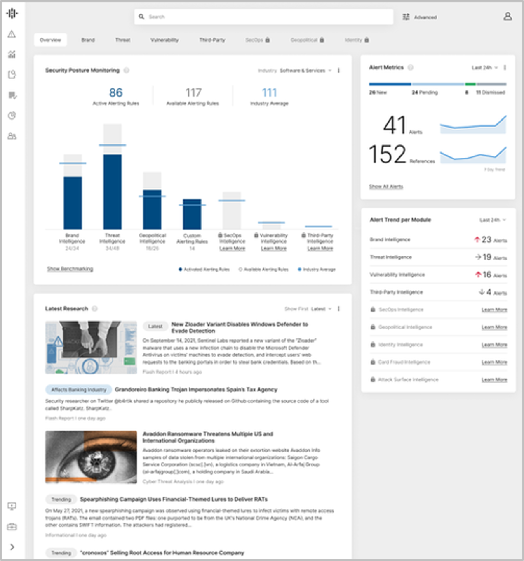Screen dimensions: 524x561
Task: Click the alert triangle icon in sidebar
Action: coord(12,34)
